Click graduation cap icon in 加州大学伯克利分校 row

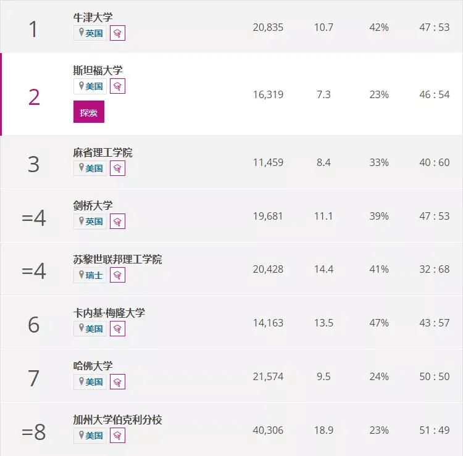(117, 436)
